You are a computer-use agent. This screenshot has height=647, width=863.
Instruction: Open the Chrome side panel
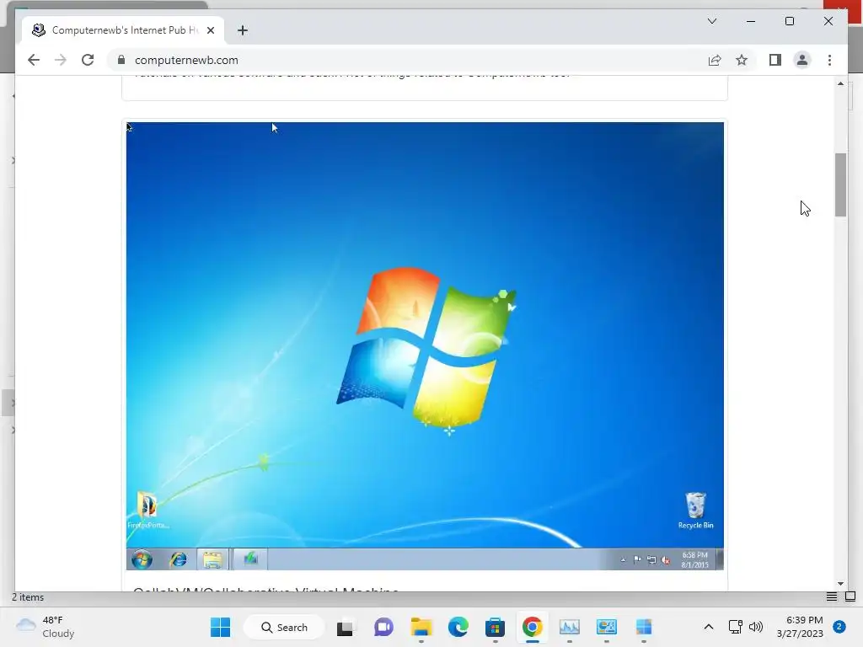[x=775, y=60]
